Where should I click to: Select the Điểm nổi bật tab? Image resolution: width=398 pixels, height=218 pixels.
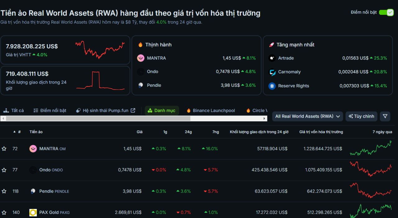50,110
